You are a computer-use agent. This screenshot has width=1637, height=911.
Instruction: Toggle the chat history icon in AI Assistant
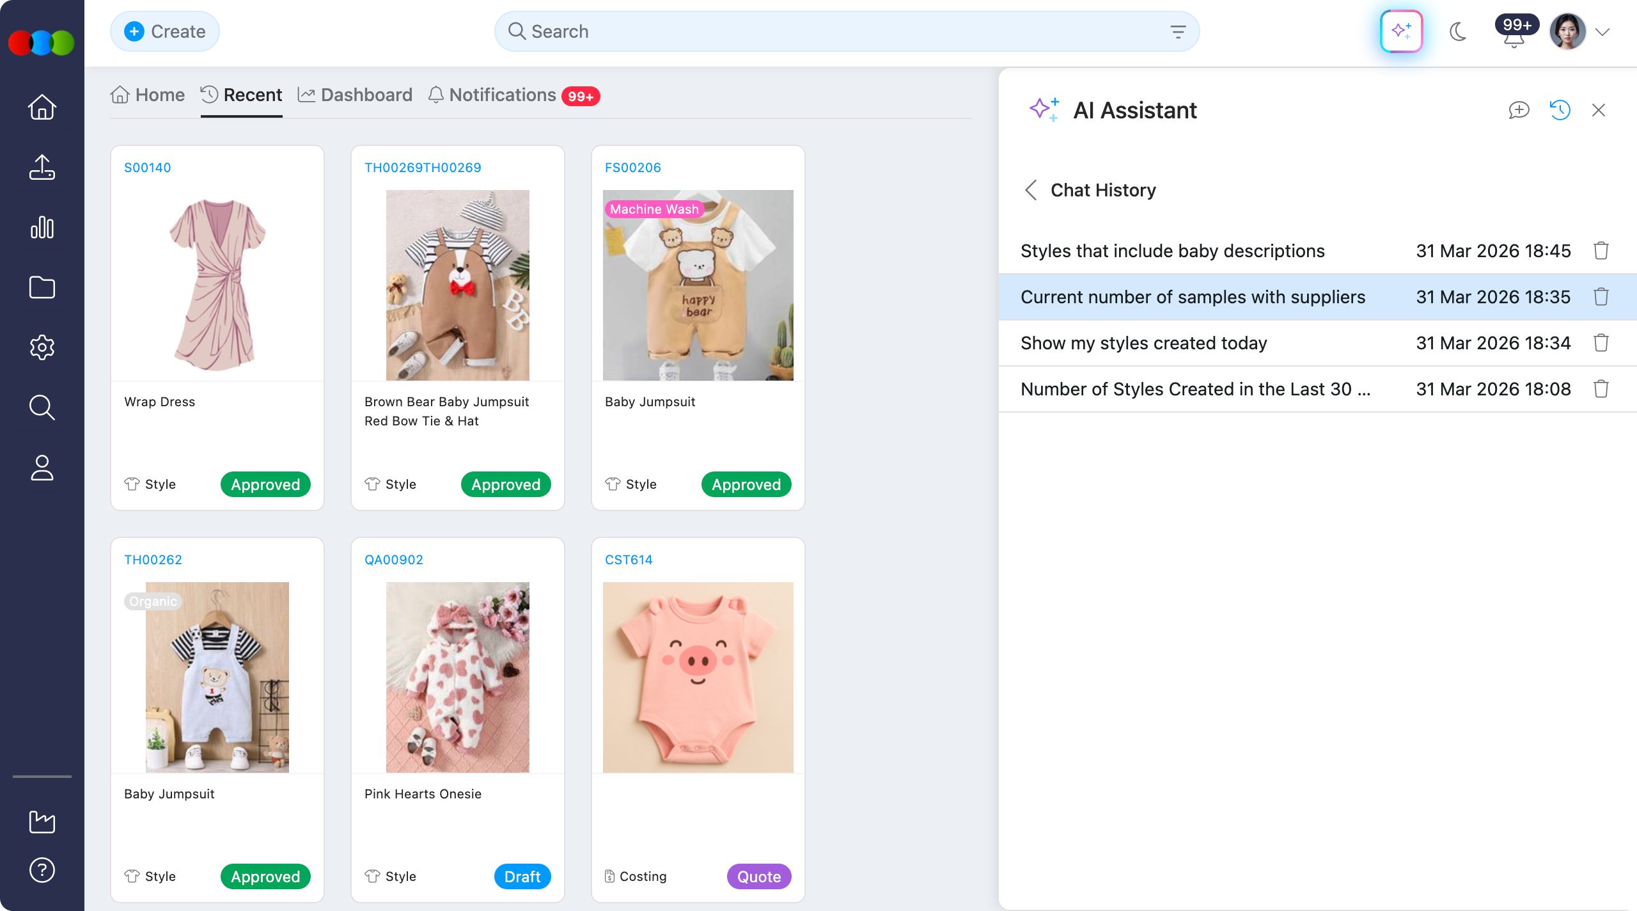1560,110
